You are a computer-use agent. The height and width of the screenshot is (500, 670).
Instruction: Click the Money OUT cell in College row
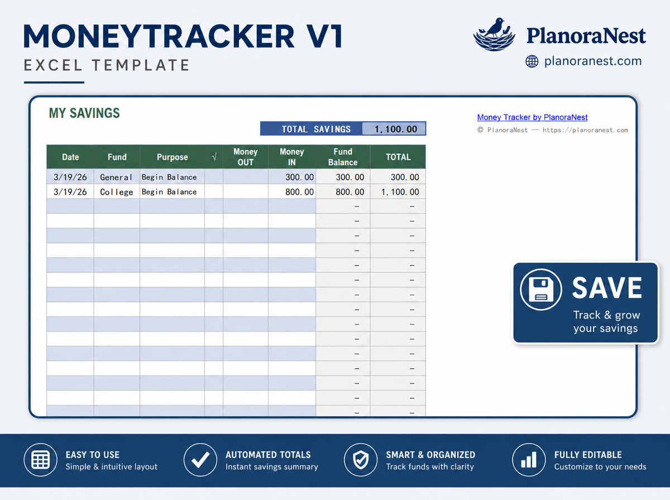pyautogui.click(x=246, y=191)
